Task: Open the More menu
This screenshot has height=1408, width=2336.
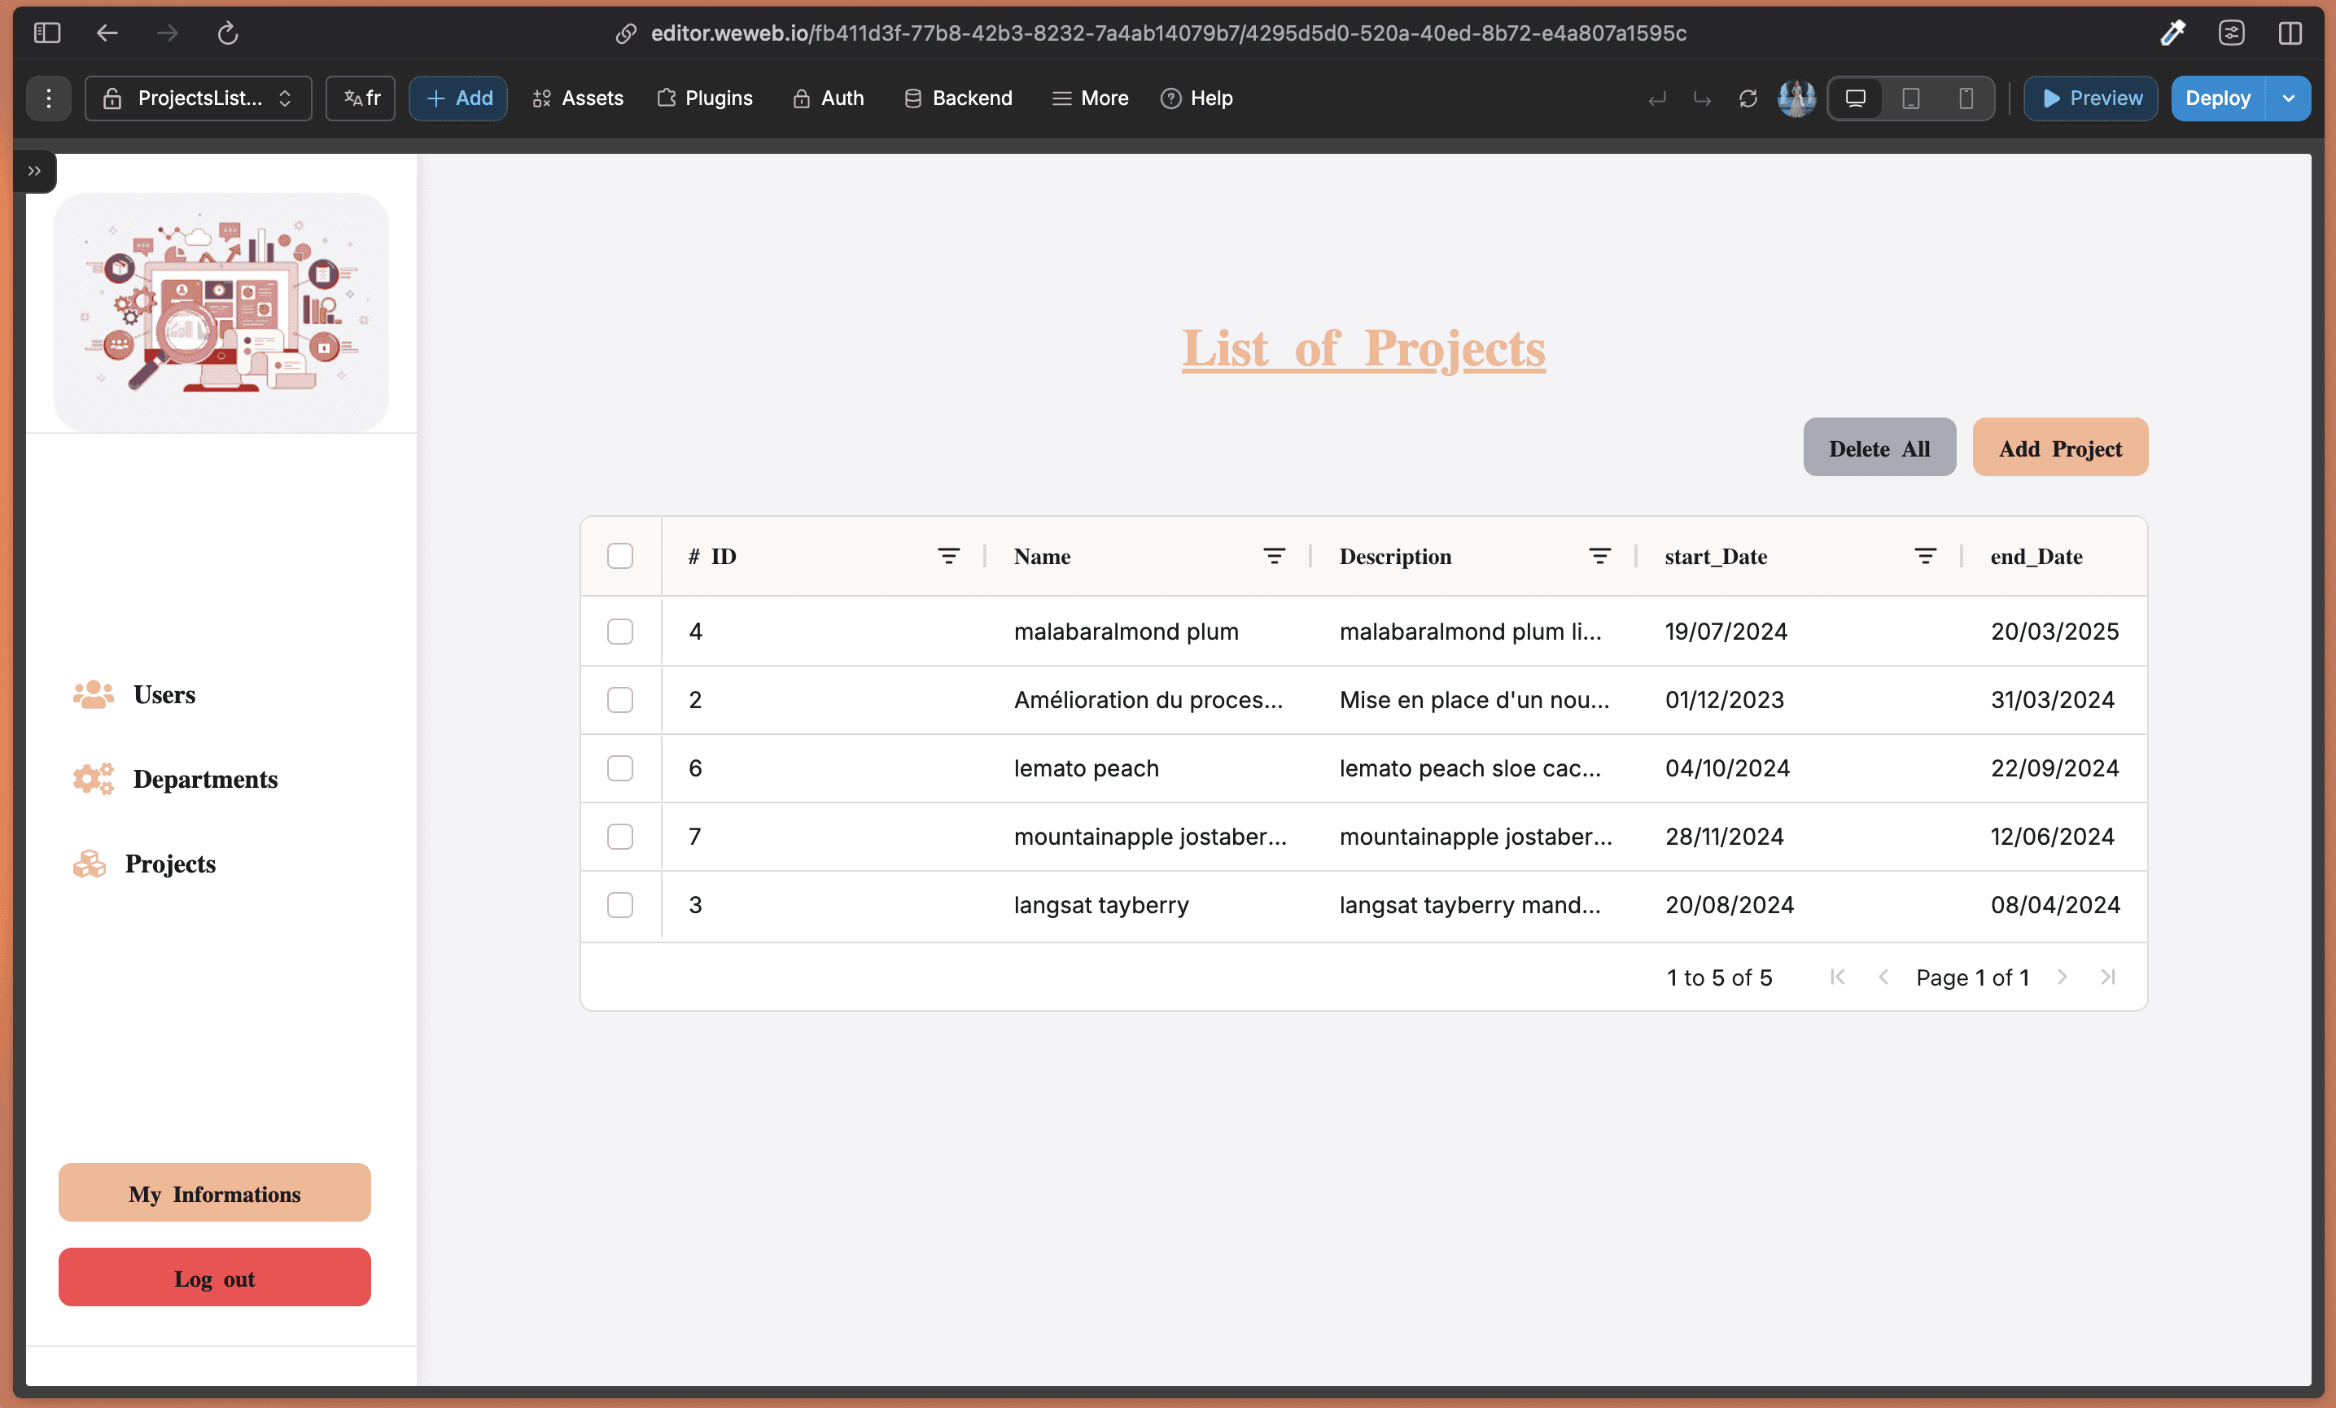Action: coord(1090,98)
